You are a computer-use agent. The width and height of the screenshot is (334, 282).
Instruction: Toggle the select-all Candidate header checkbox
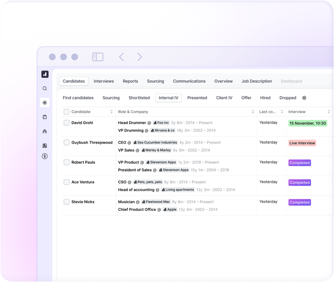66,112
